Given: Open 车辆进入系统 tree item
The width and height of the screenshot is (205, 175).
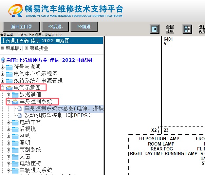Looking at the screenshot, I should (36, 170).
